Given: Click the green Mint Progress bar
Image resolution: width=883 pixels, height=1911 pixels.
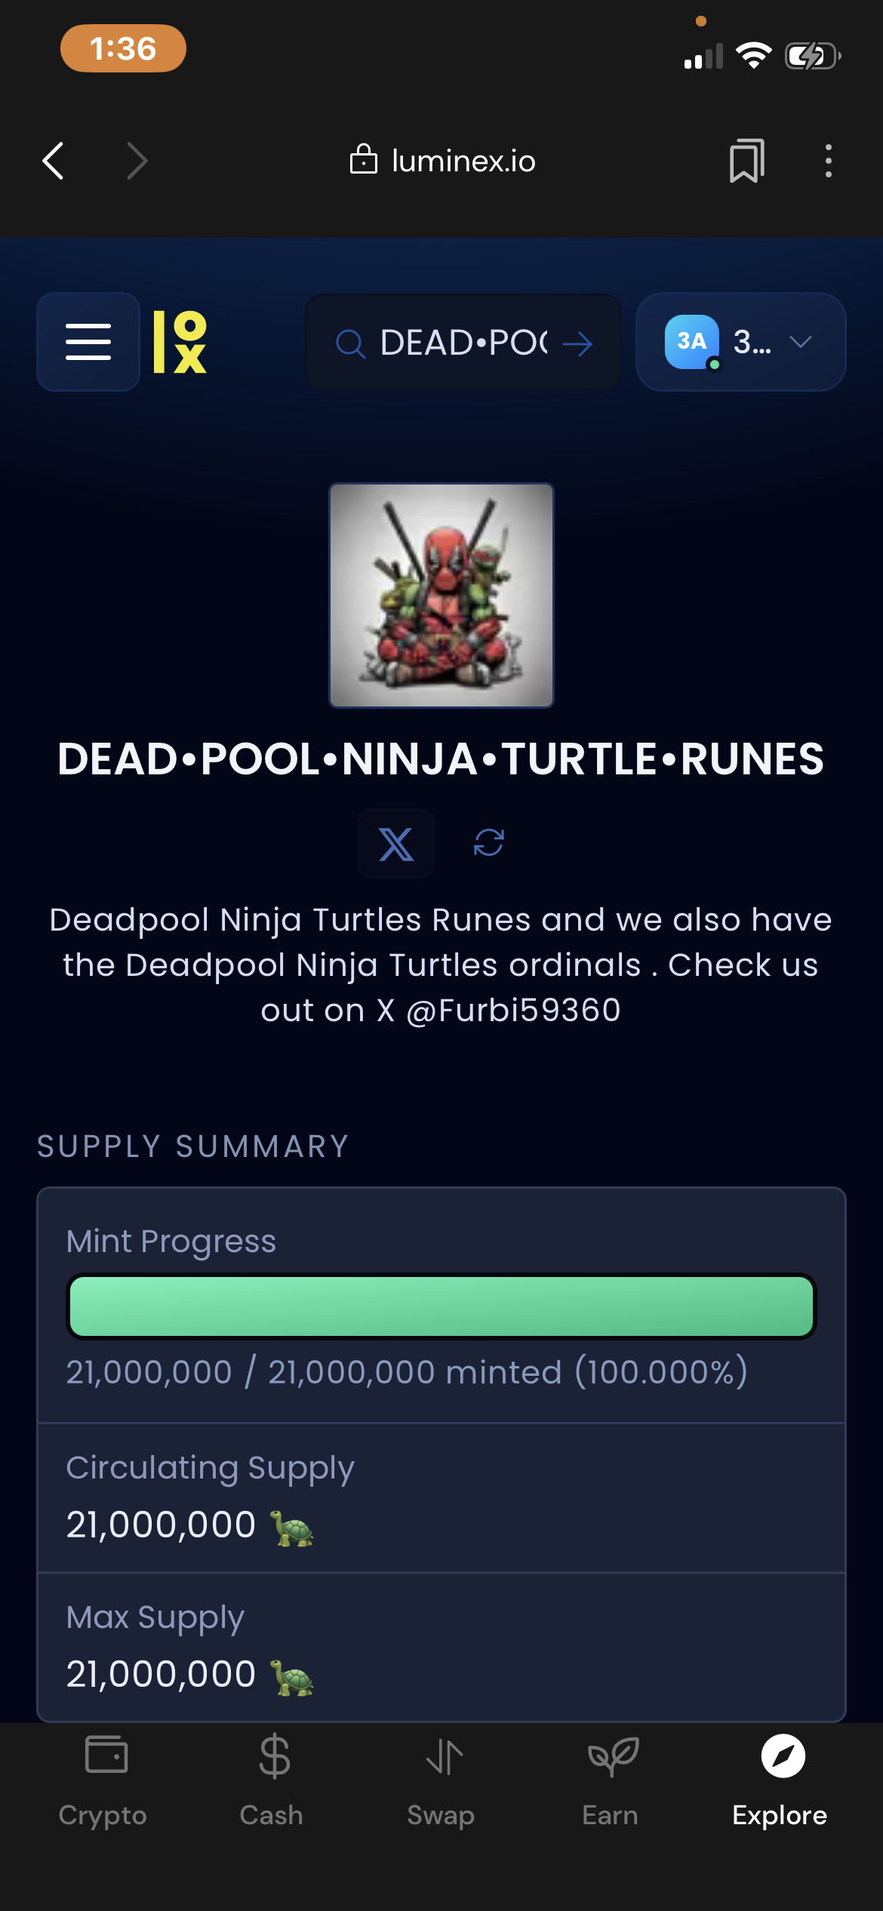Looking at the screenshot, I should 441,1306.
